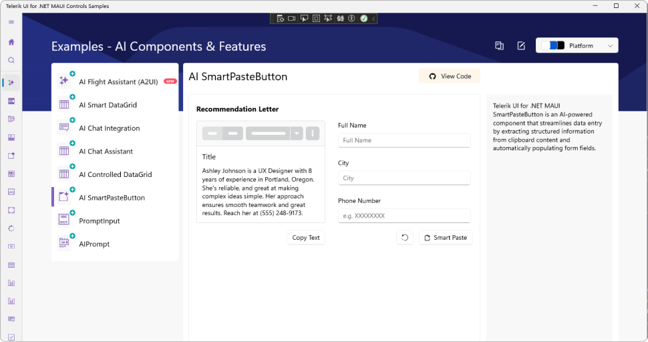
Task: Click the second placeholder editor toolbar button
Action: point(232,134)
